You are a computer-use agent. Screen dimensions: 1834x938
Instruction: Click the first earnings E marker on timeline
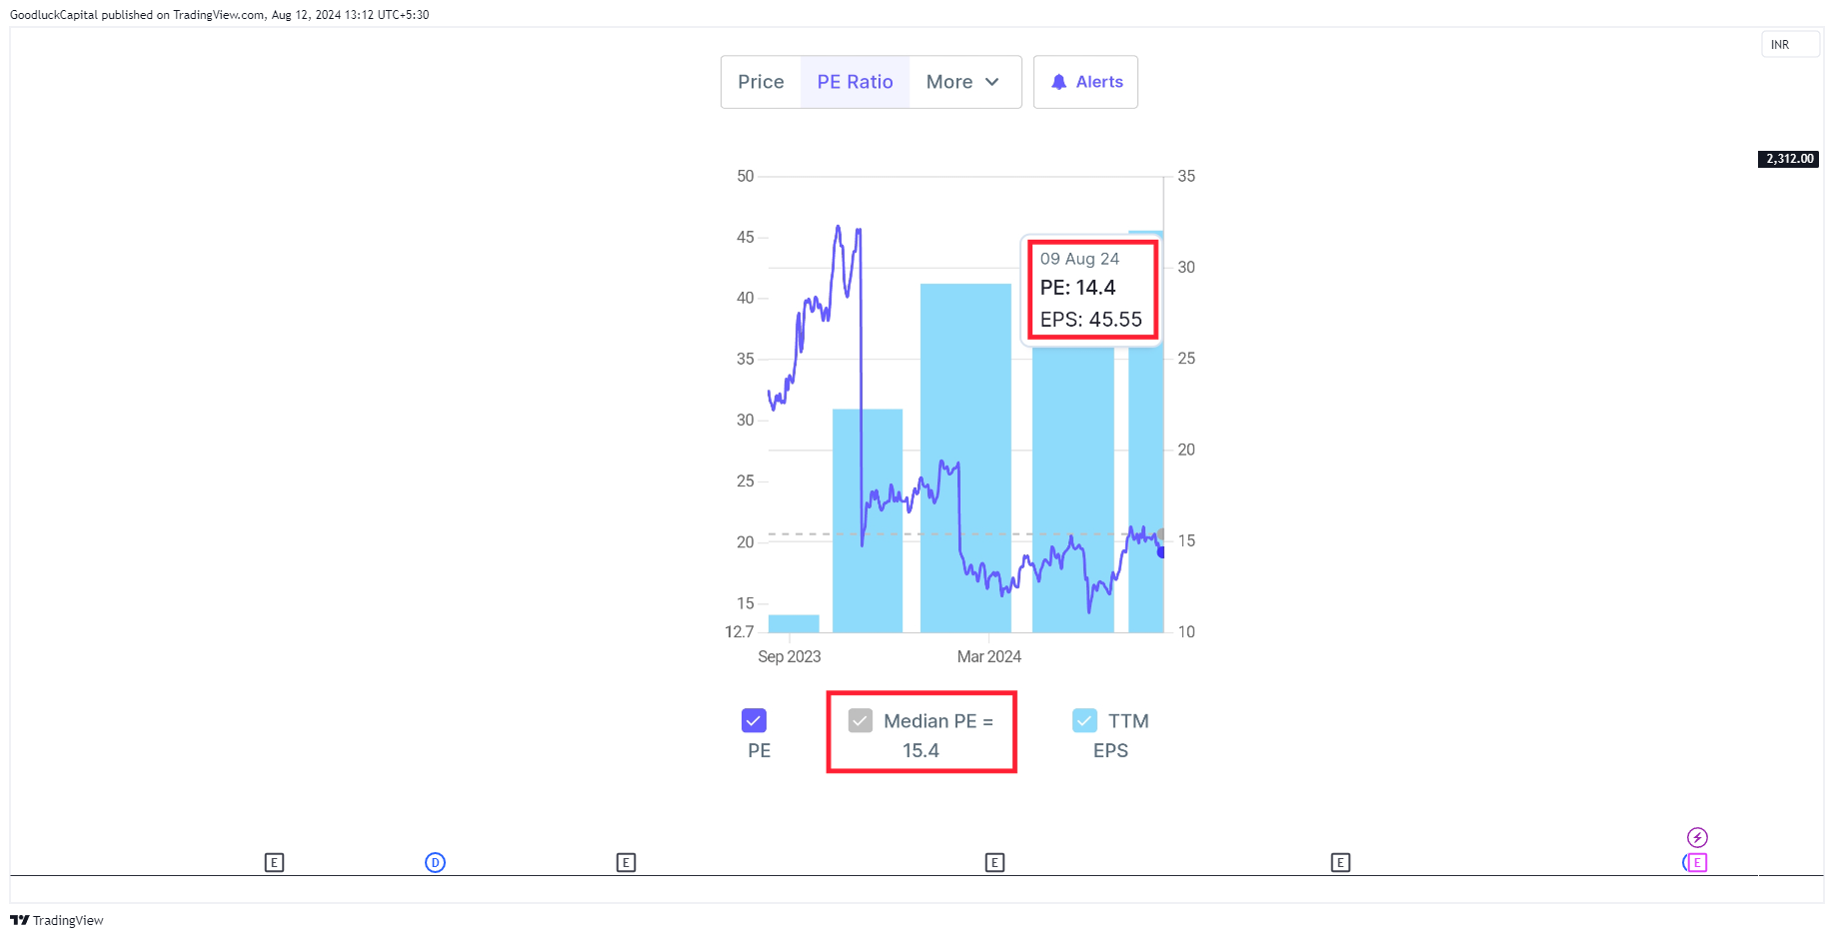click(274, 862)
